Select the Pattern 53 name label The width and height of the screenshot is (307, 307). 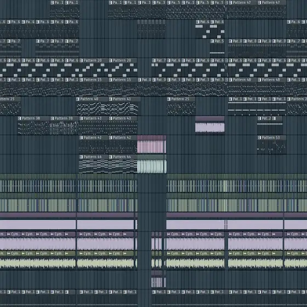tap(271, 138)
